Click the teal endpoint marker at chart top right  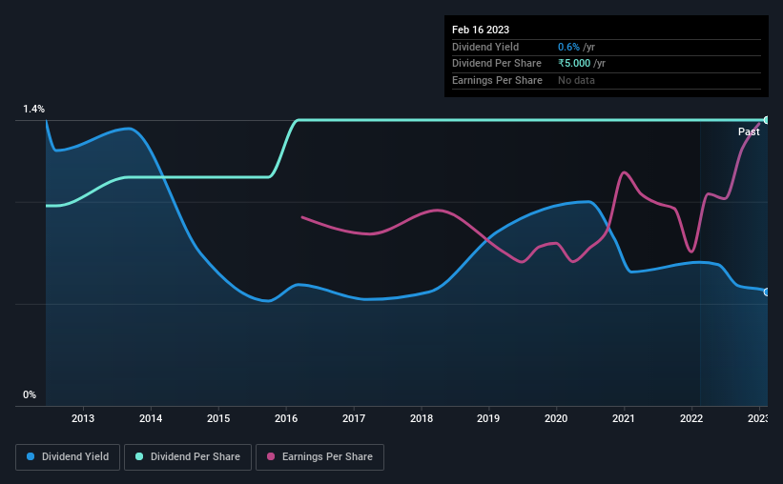767,120
